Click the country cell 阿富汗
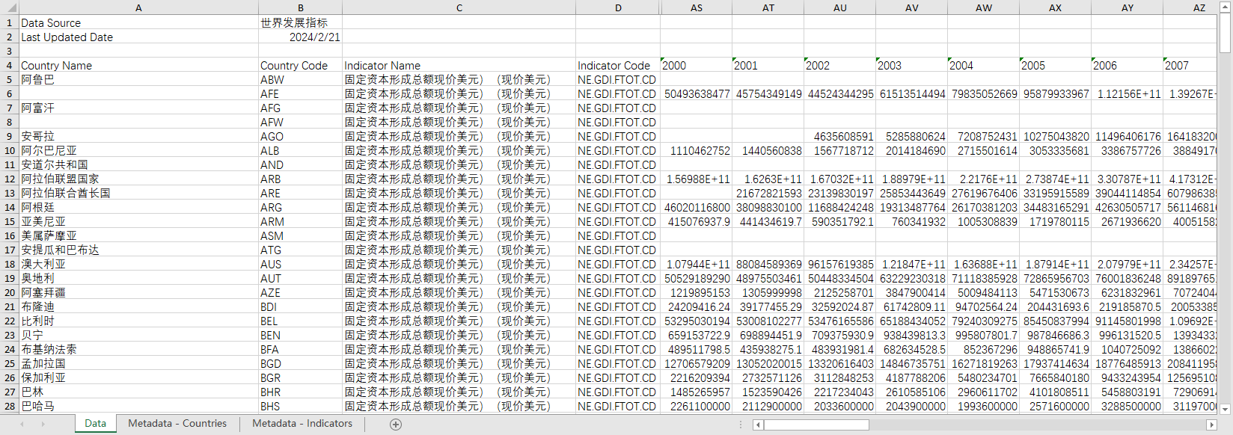Viewport: 1233px width, 435px height. pos(138,108)
